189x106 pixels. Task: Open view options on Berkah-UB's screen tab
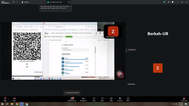pyautogui.click(x=69, y=2)
